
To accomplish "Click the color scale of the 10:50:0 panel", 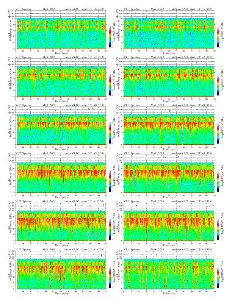I will coord(218,229).
